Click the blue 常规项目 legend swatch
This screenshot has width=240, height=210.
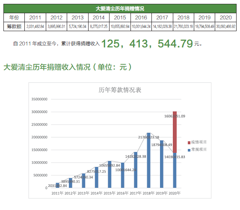pos(189,150)
